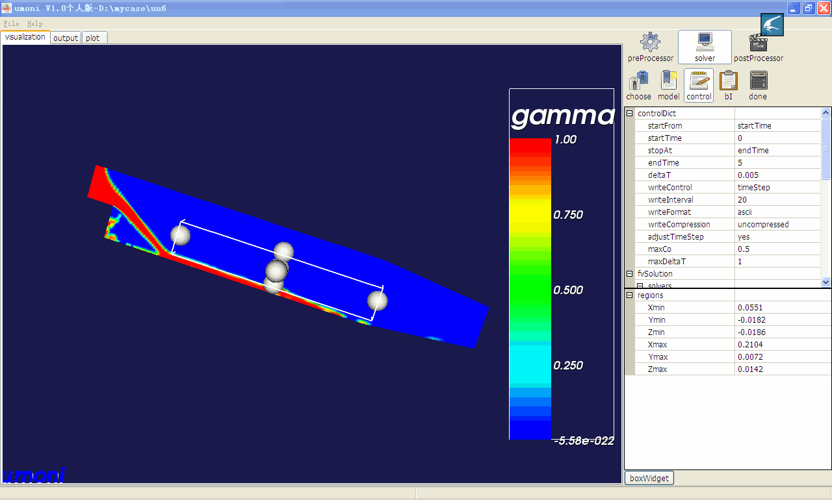Open the postProcessor clapperboard icon

pyautogui.click(x=758, y=43)
